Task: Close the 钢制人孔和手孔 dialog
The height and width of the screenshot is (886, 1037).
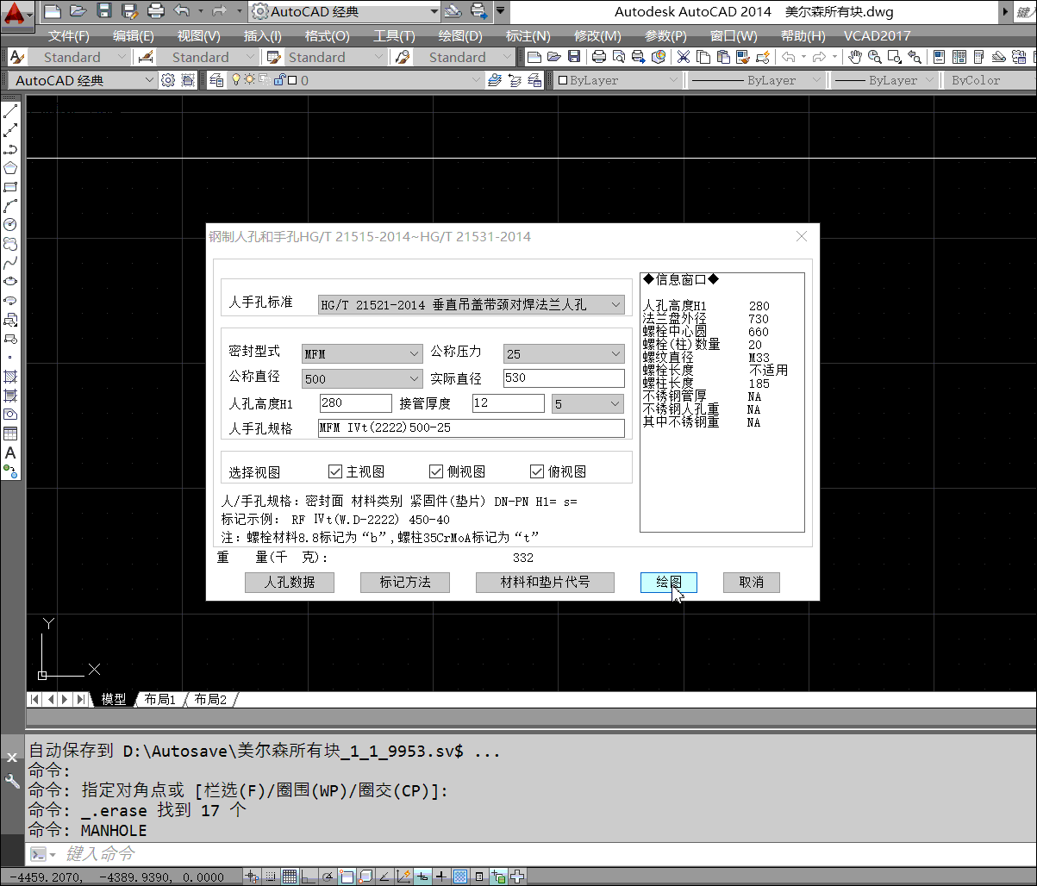Action: 802,236
